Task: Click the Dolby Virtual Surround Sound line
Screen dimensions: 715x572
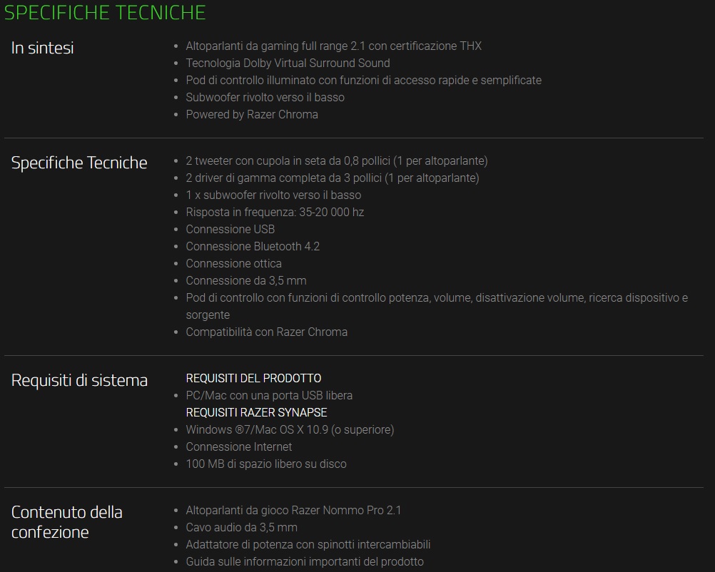Action: (x=288, y=63)
